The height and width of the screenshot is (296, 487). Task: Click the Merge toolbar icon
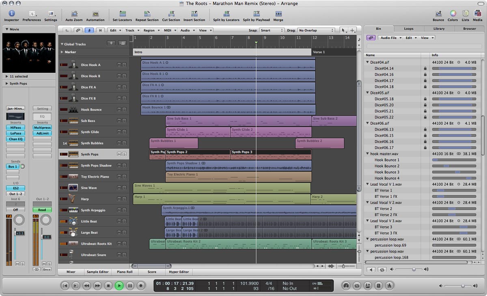click(x=278, y=14)
